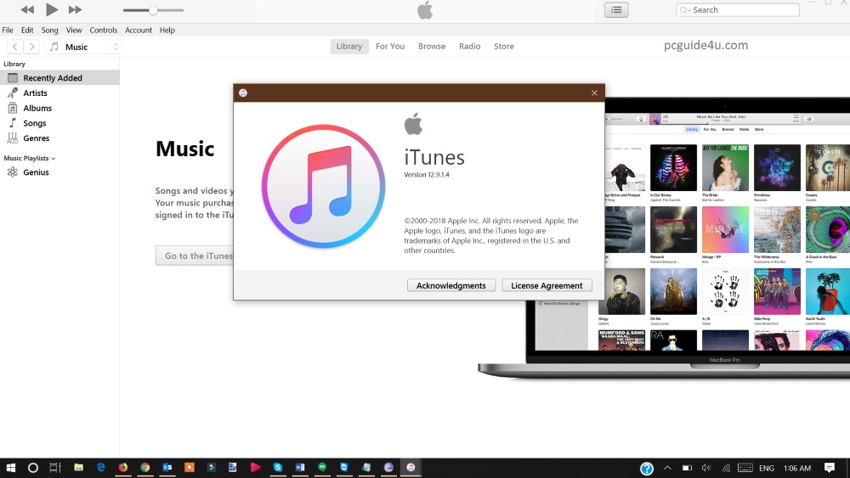Skip to the next track

click(75, 10)
